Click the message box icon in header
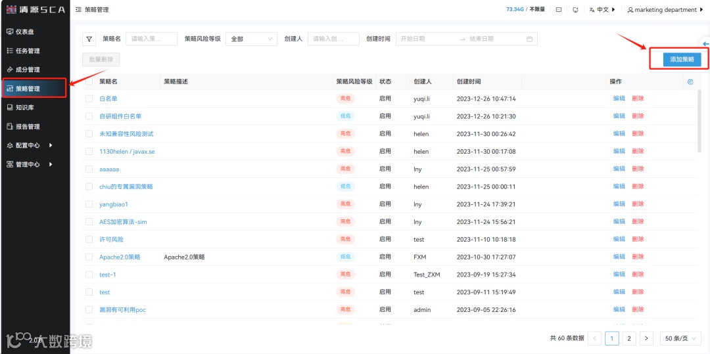Screen dimensions: 710x354 click(559, 9)
